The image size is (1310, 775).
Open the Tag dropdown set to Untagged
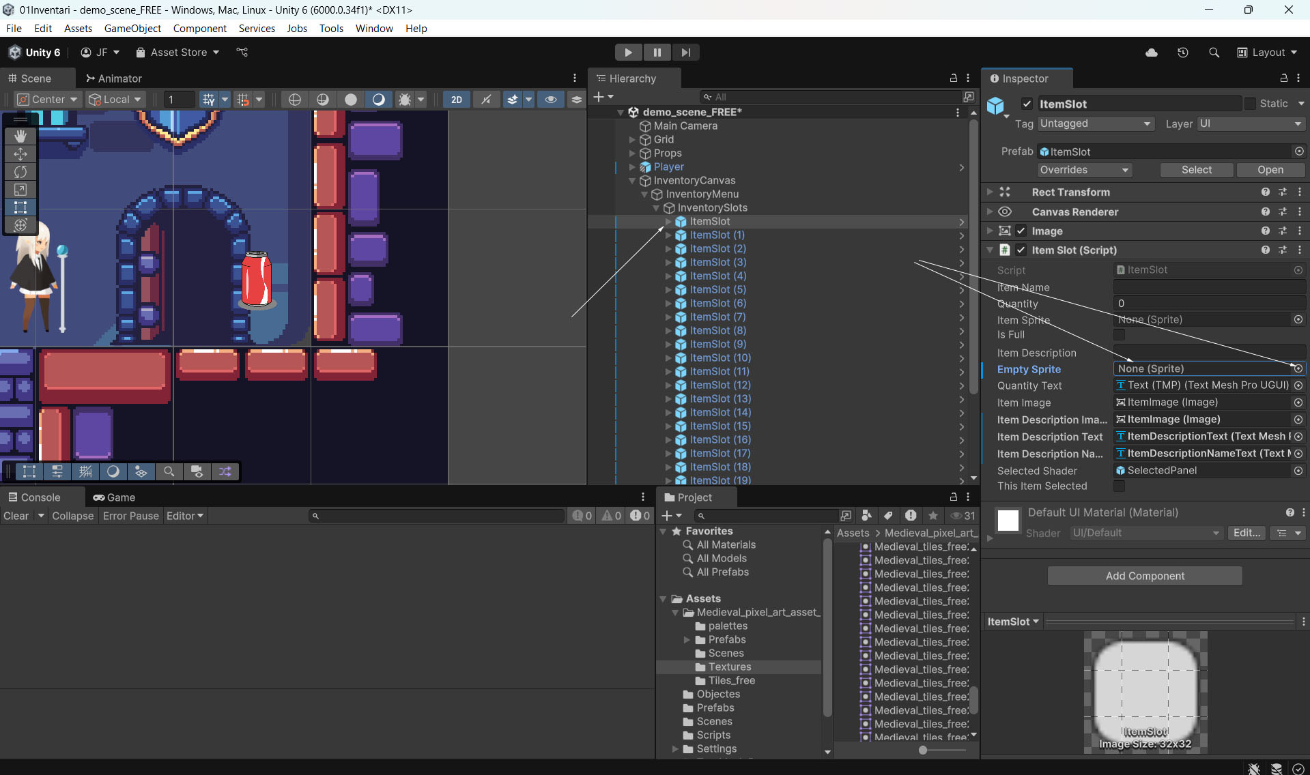pos(1095,123)
